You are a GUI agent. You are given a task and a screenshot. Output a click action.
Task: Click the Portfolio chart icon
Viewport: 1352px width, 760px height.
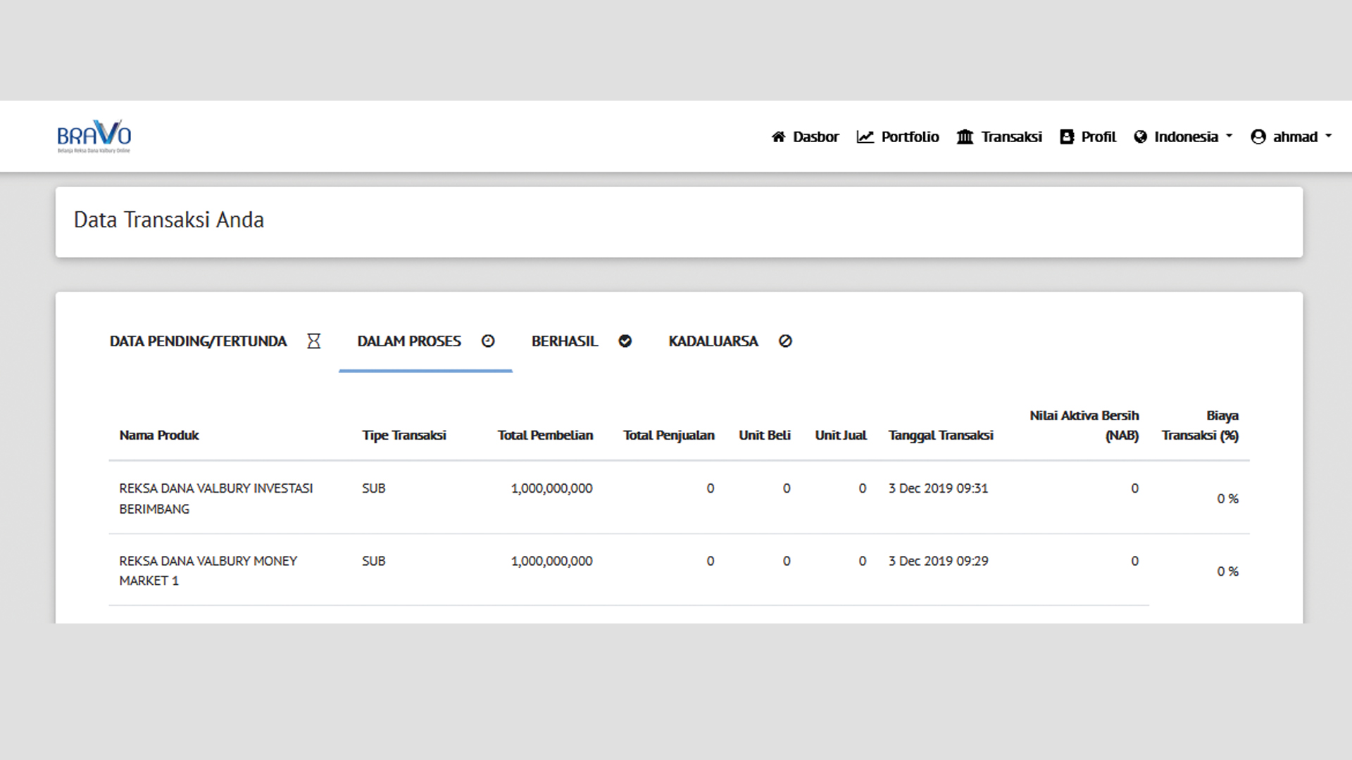[865, 137]
